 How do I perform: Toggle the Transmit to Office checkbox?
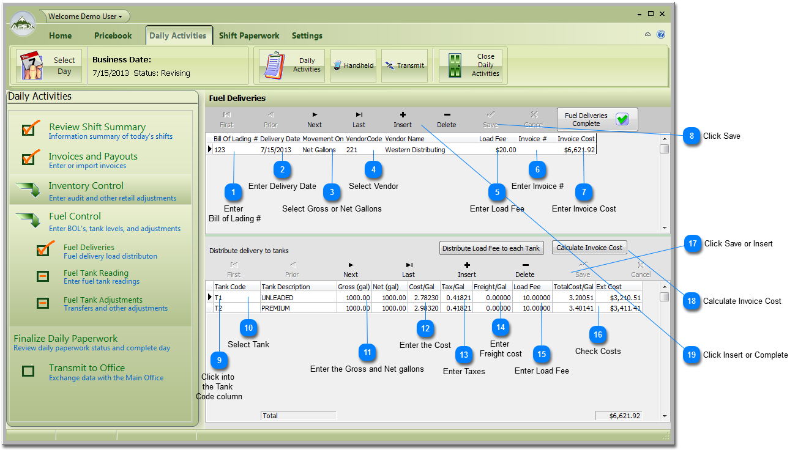point(28,371)
